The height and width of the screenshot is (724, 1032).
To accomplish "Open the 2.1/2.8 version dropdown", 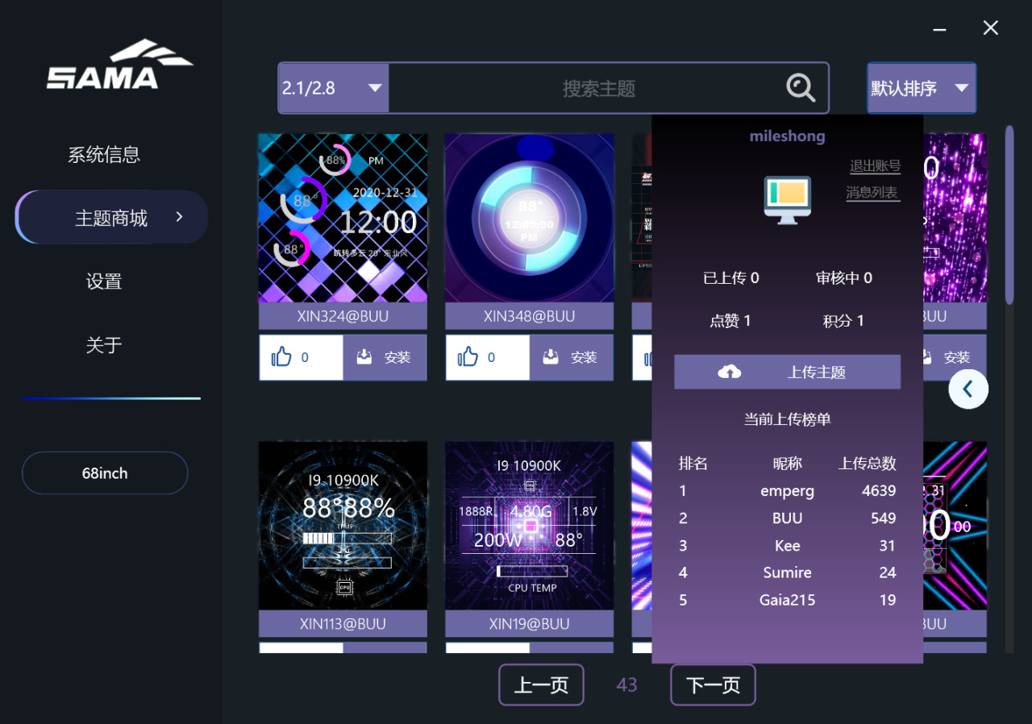I will pos(334,88).
